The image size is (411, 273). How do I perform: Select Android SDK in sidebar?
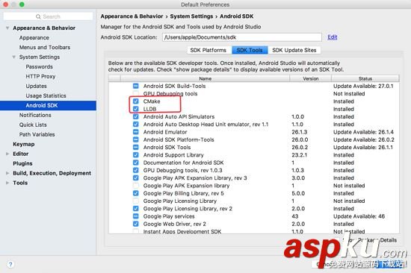48,105
